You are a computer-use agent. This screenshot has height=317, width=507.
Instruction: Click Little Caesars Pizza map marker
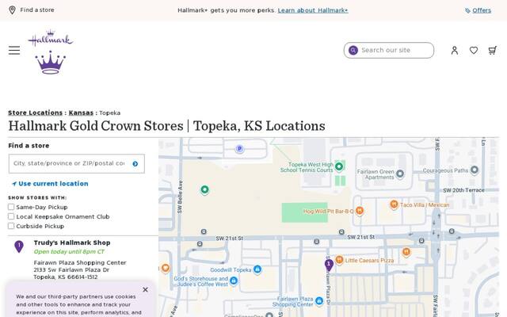click(339, 260)
